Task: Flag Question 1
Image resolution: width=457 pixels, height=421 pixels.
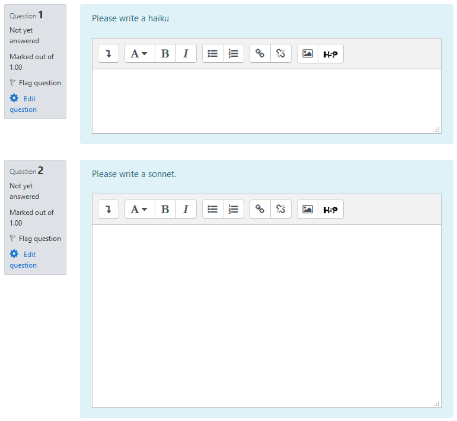Action: click(x=35, y=83)
